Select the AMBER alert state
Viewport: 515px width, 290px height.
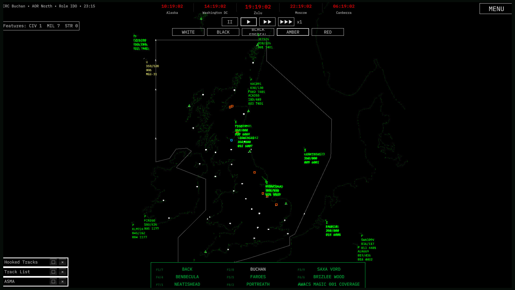pos(293,32)
